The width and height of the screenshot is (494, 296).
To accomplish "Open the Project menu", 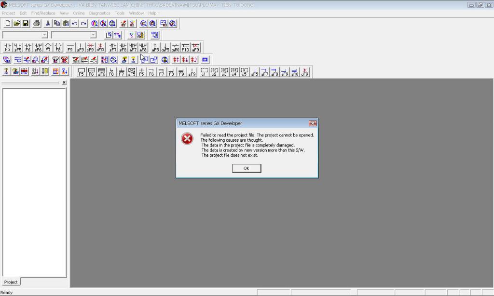I will tap(9, 13).
